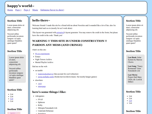Select the "Night Terrors Archive" list item
The image size is (152, 114).
[43, 59]
